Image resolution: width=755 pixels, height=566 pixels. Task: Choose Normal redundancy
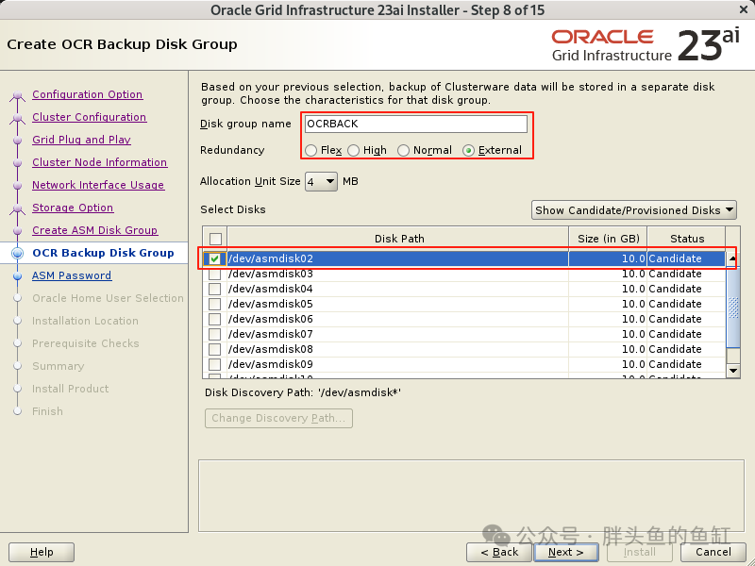coord(404,151)
